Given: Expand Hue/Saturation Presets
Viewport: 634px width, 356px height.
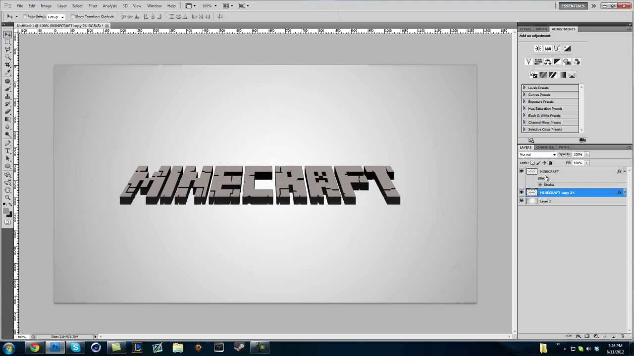Looking at the screenshot, I should [x=524, y=109].
